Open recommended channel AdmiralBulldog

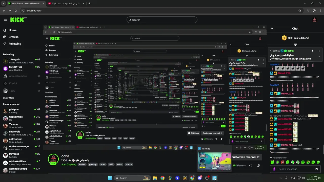pos(22,170)
